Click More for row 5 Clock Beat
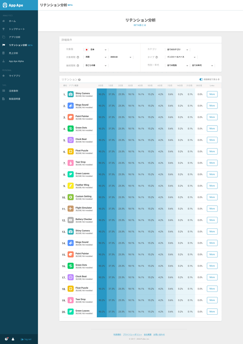 (x=212, y=140)
